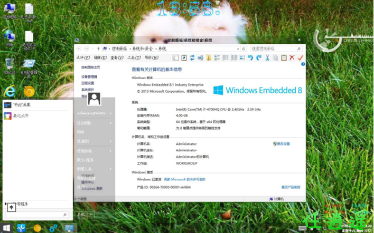
Task: Click the pane layout toolbar icon
Action: (x=176, y=57)
